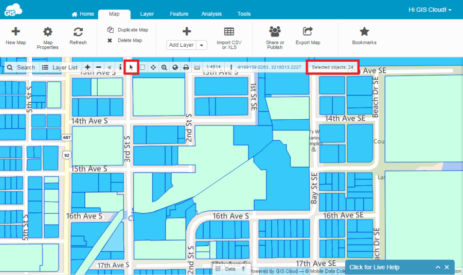Open the Layer List panel
463x275 pixels.
[x=60, y=67]
